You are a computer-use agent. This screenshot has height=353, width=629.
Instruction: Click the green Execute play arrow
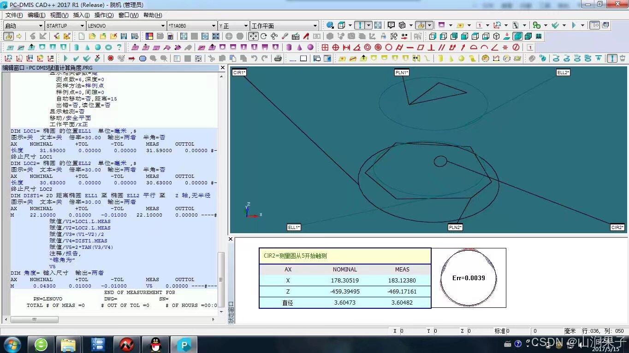[65, 59]
